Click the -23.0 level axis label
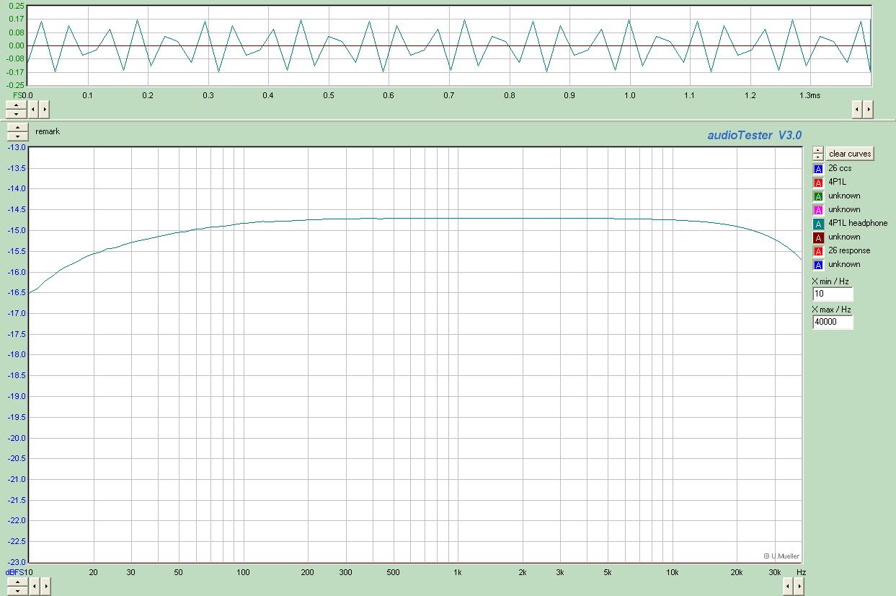 tap(16, 562)
